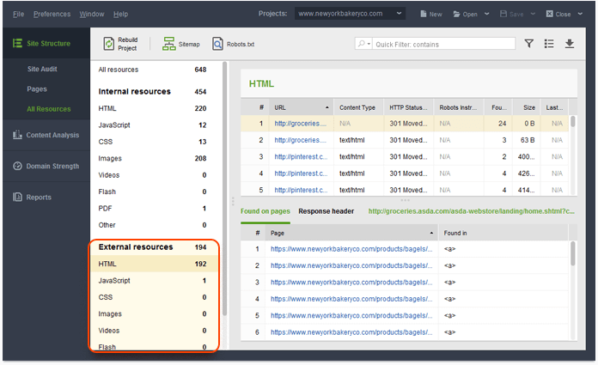Select external JavaScript 1 row

click(x=153, y=281)
